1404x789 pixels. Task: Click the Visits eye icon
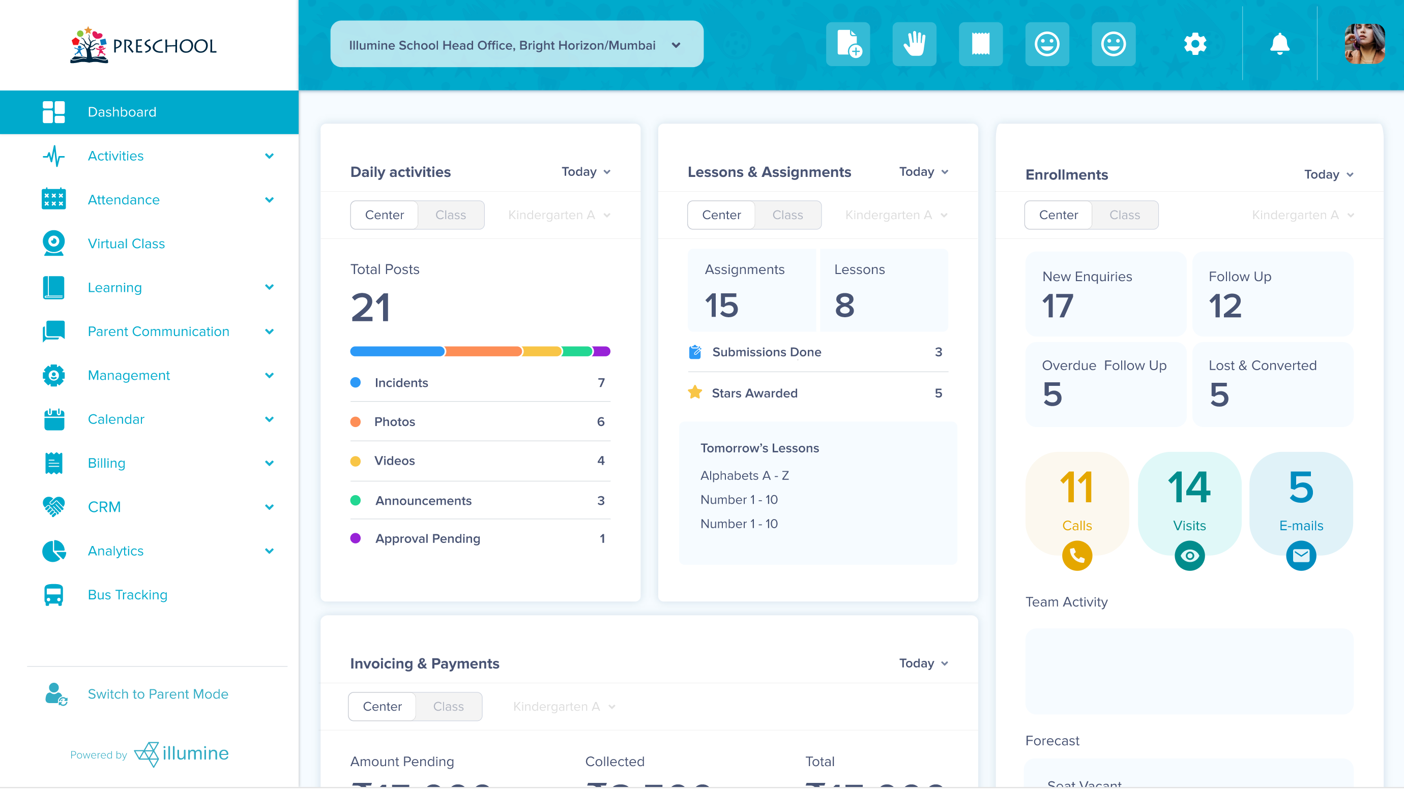(1189, 556)
